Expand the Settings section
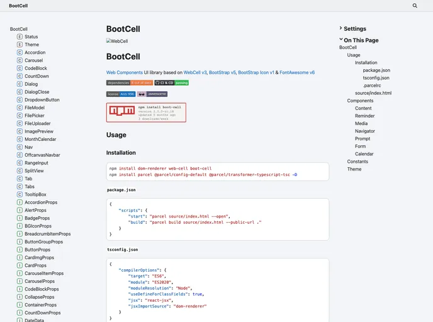This screenshot has height=322, width=433. pos(352,29)
